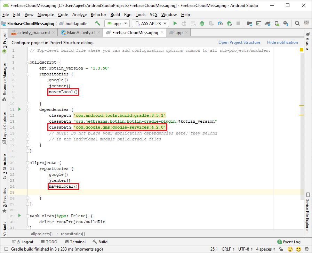This screenshot has width=312, height=253.
Task: Click Run with Coverage icon
Action: 211,23
